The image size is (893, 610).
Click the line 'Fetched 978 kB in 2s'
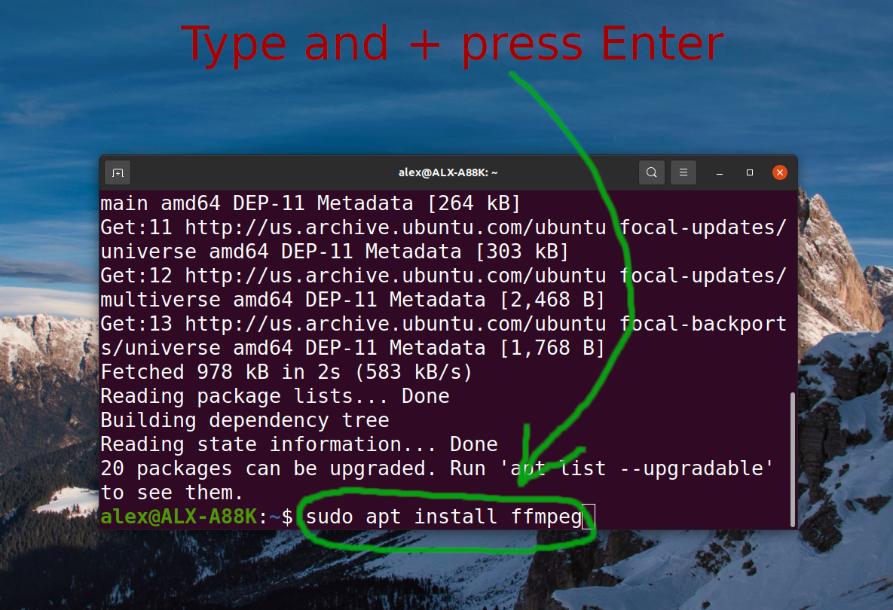(286, 372)
